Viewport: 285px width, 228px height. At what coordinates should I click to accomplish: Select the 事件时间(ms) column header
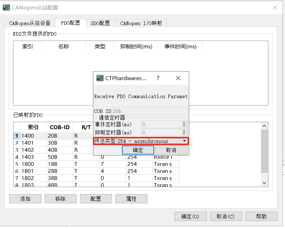point(180,47)
